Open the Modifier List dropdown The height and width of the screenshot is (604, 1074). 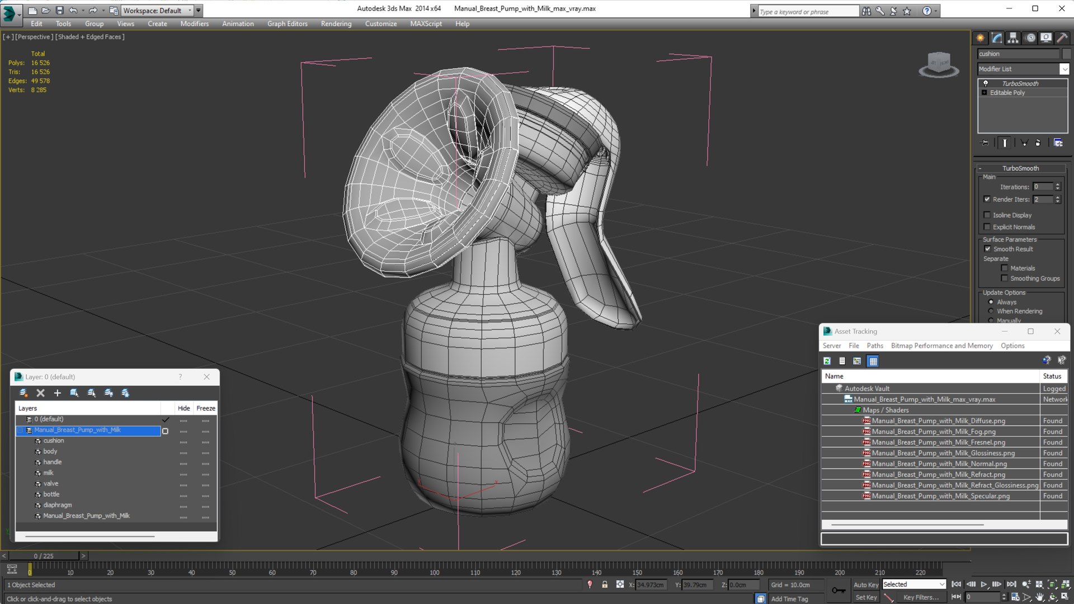(x=1064, y=69)
